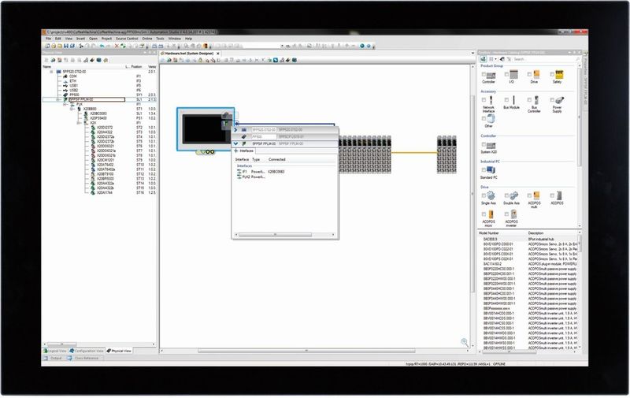Click the blue selected icon in System Designer toolbar
630x398 pixels.
coord(276,61)
